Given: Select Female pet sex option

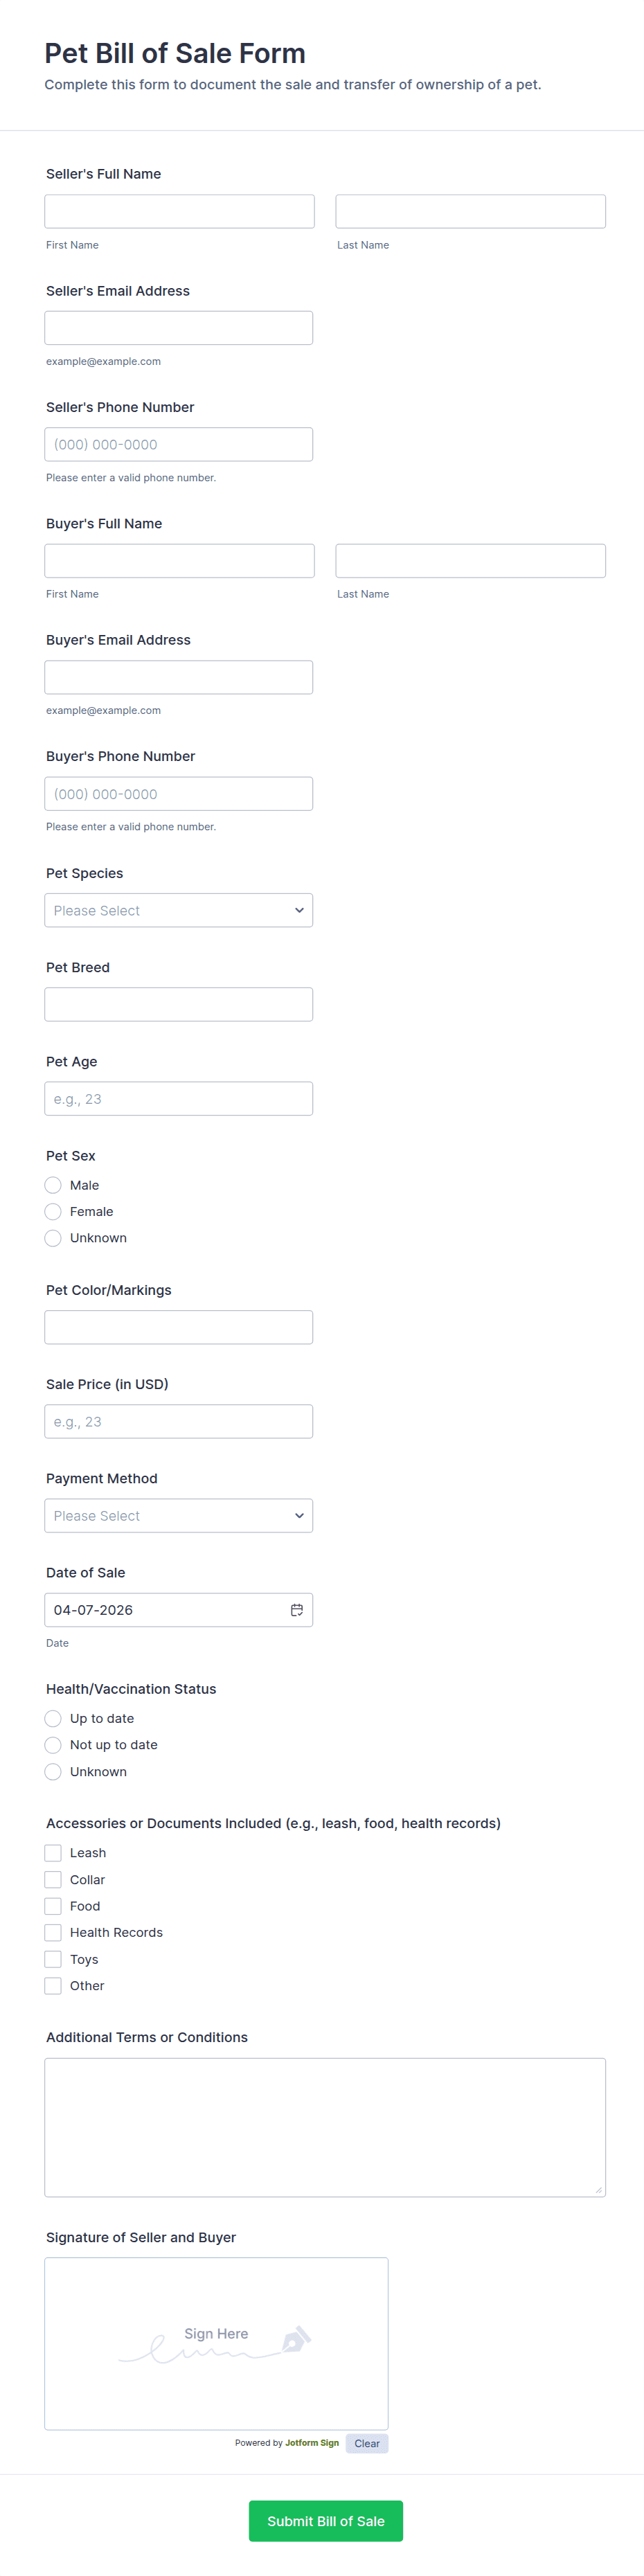Looking at the screenshot, I should [x=53, y=1212].
